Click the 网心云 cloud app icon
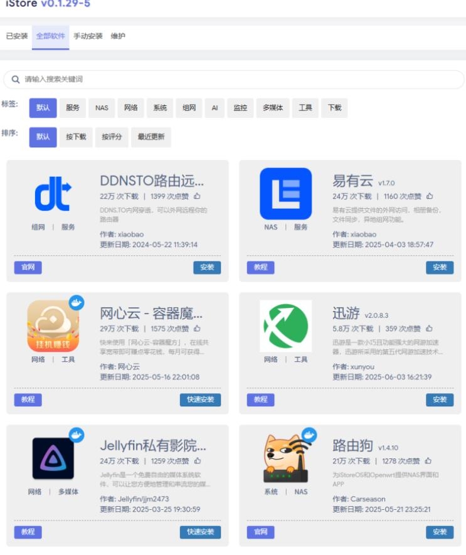 [53, 326]
